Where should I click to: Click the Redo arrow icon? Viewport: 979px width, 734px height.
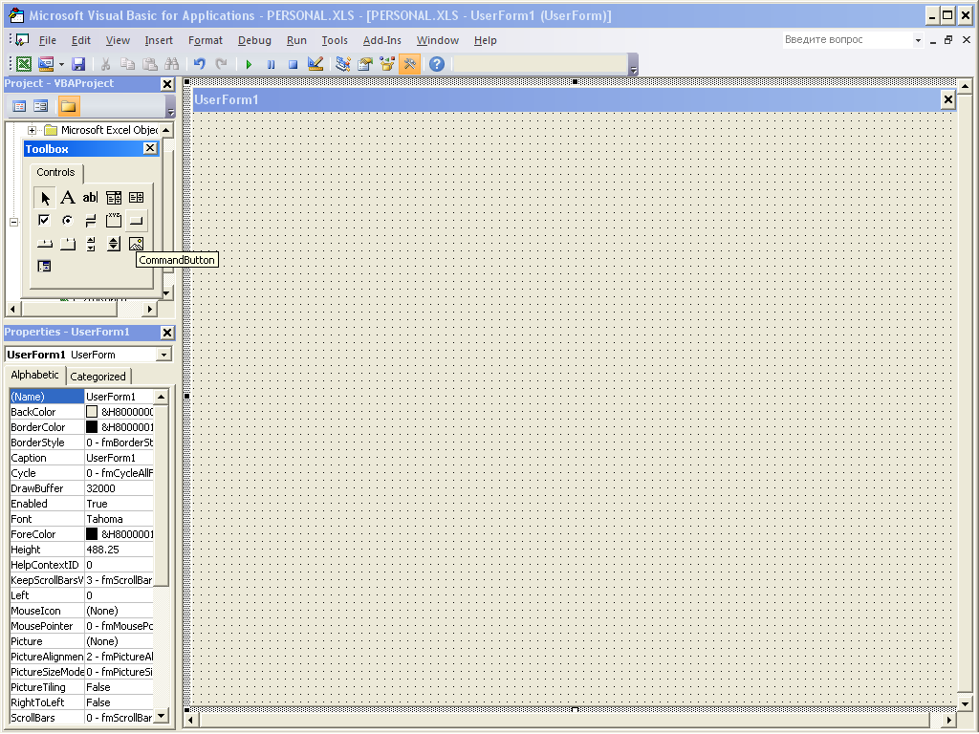(221, 64)
